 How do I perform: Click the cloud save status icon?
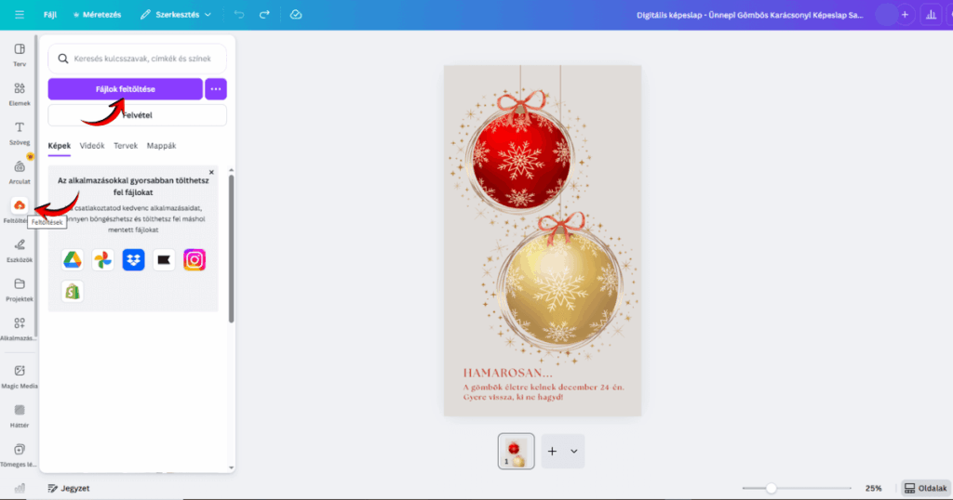[x=295, y=15]
